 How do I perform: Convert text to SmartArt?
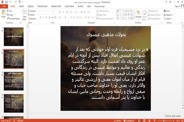point(105,19)
